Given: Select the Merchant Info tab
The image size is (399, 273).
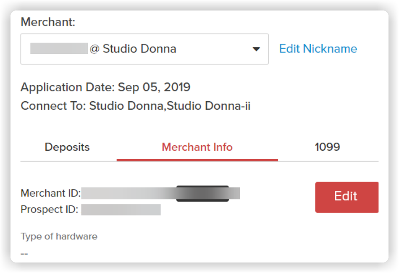Looking at the screenshot, I should tap(197, 147).
